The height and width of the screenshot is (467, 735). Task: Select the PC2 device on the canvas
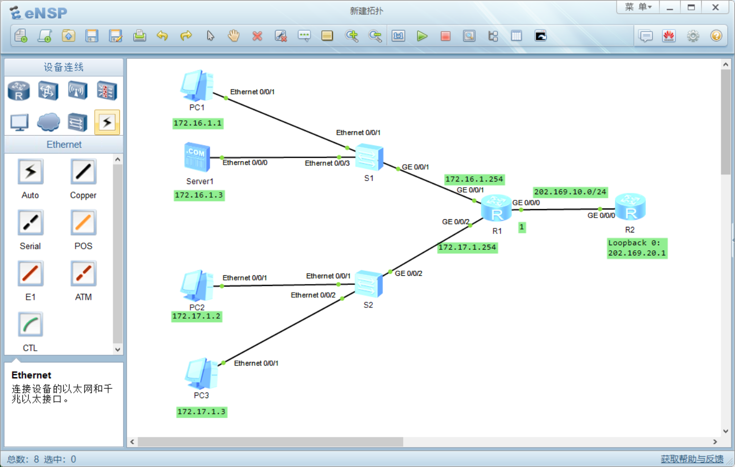197,286
